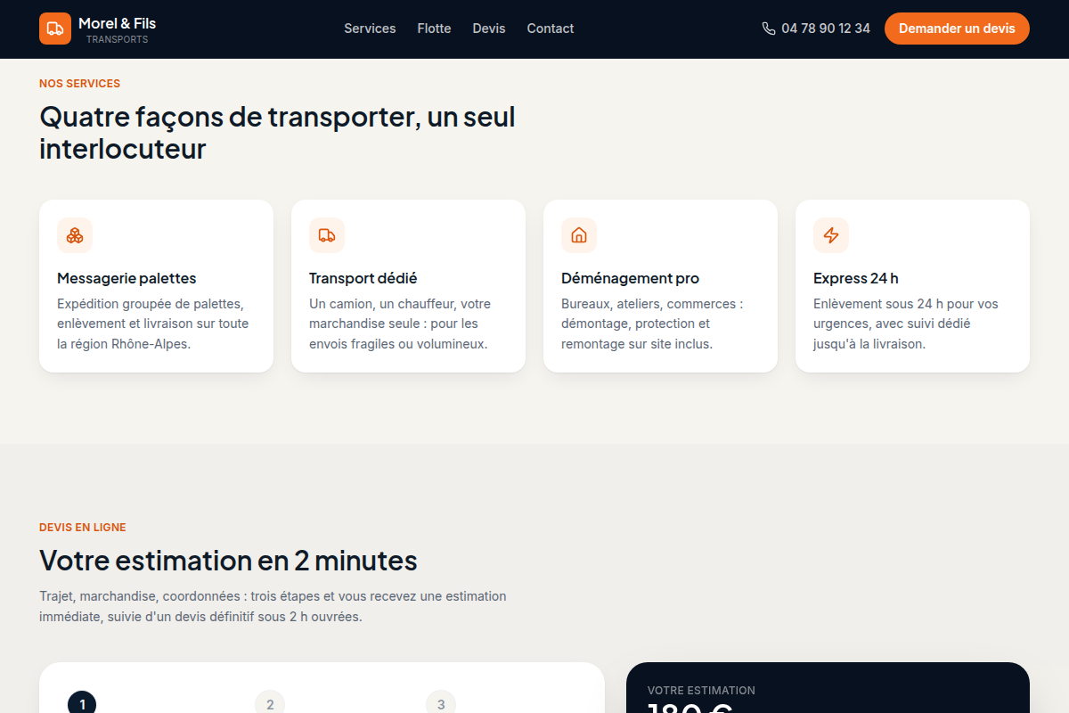Call 04 78 90 12 34 link

[x=816, y=29]
